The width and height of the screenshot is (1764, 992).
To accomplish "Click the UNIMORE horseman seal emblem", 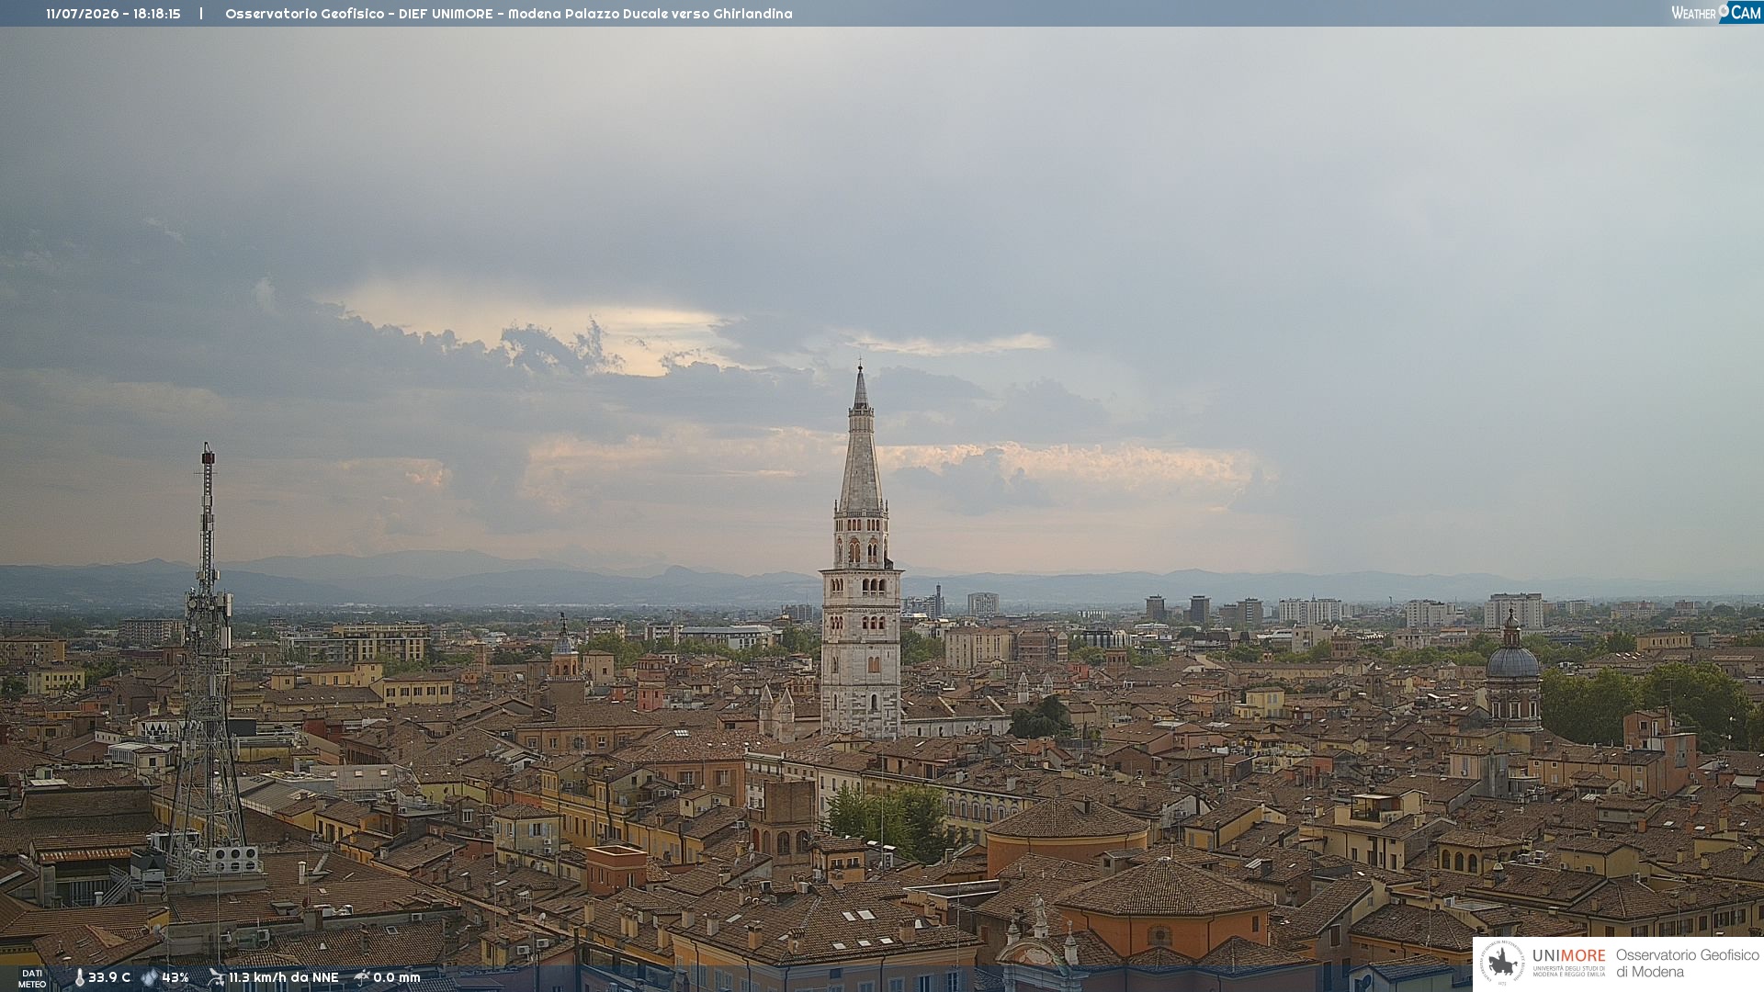I will [1502, 964].
